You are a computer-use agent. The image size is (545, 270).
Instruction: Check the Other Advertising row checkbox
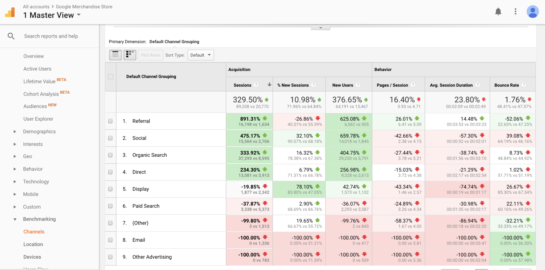pos(110,257)
